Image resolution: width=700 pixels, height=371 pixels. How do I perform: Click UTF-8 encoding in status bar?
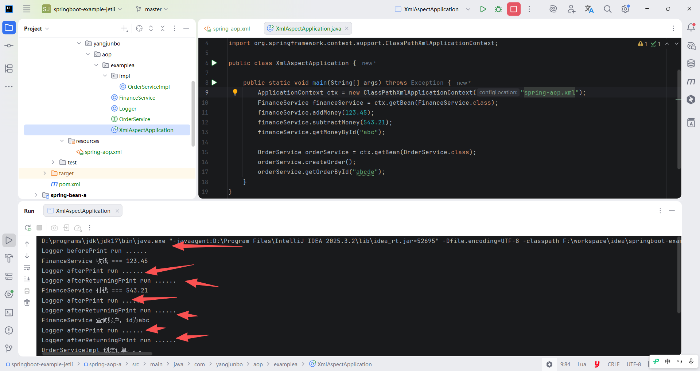coord(634,364)
